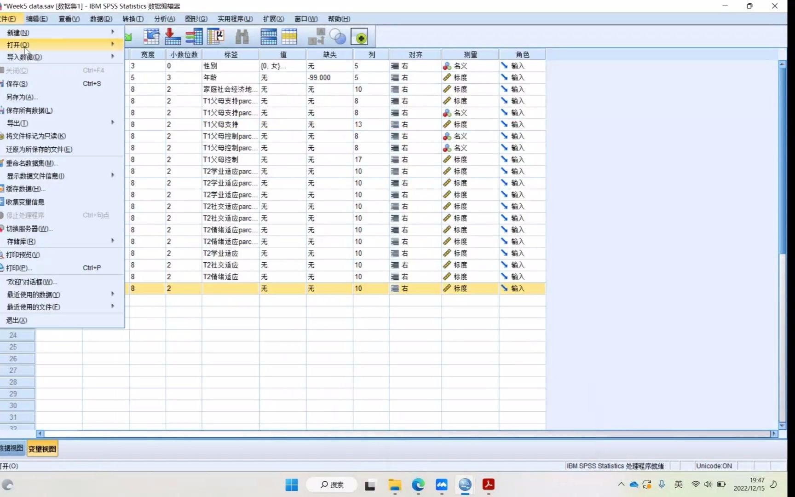795x497 pixels.
Task: Click the overlapping circles Use Variable Sets icon
Action: click(x=338, y=37)
